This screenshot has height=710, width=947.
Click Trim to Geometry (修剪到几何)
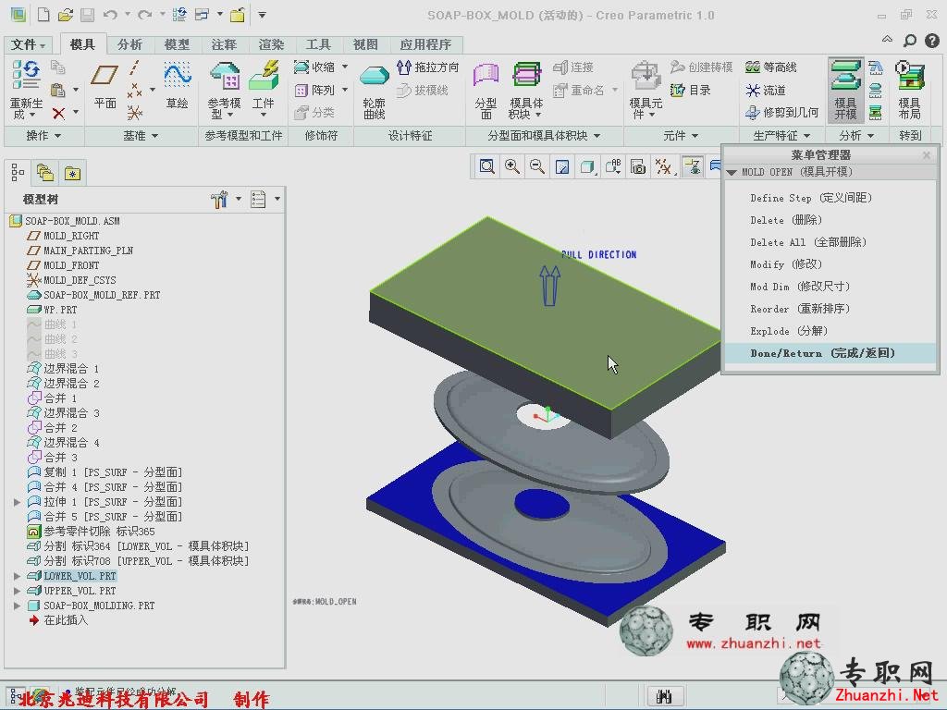click(781, 112)
